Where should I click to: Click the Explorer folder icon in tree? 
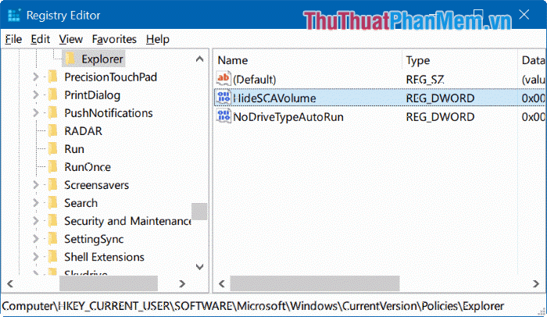(70, 59)
